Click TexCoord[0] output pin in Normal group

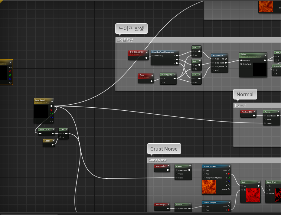(254, 116)
